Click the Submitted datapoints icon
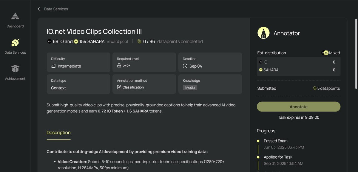The height and width of the screenshot is (172, 358). 315,88
